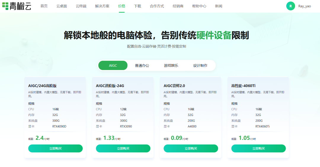The height and width of the screenshot is (167, 320).
Task: Click the RTX3090 graphics card value
Action: pyautogui.click(x=126, y=126)
